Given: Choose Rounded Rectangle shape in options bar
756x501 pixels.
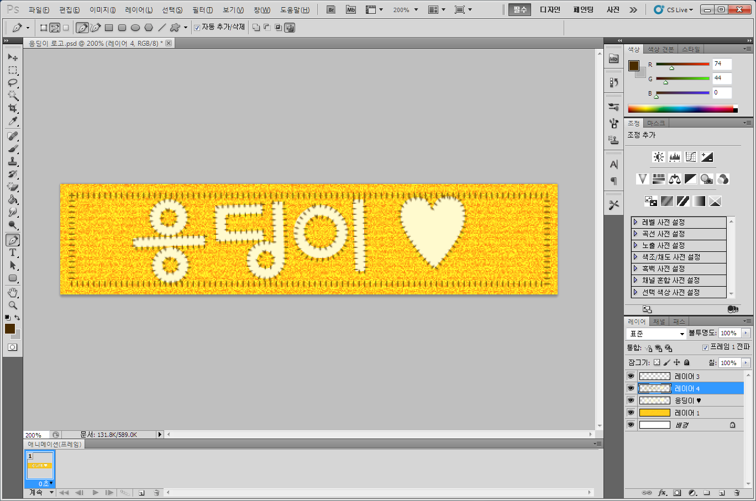Looking at the screenshot, I should coord(122,28).
